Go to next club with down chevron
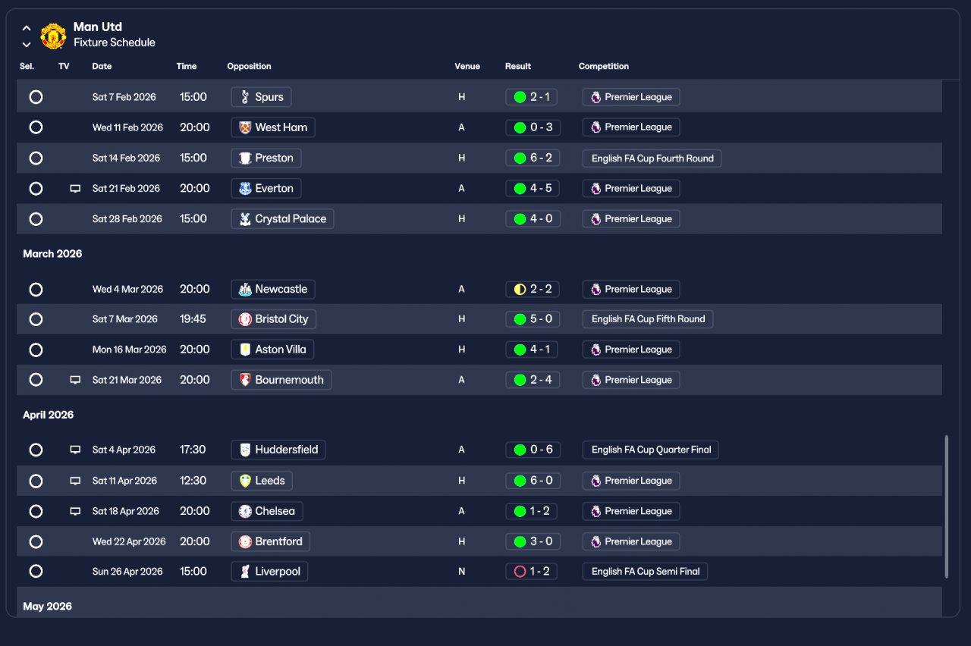This screenshot has width=971, height=646. click(x=27, y=45)
